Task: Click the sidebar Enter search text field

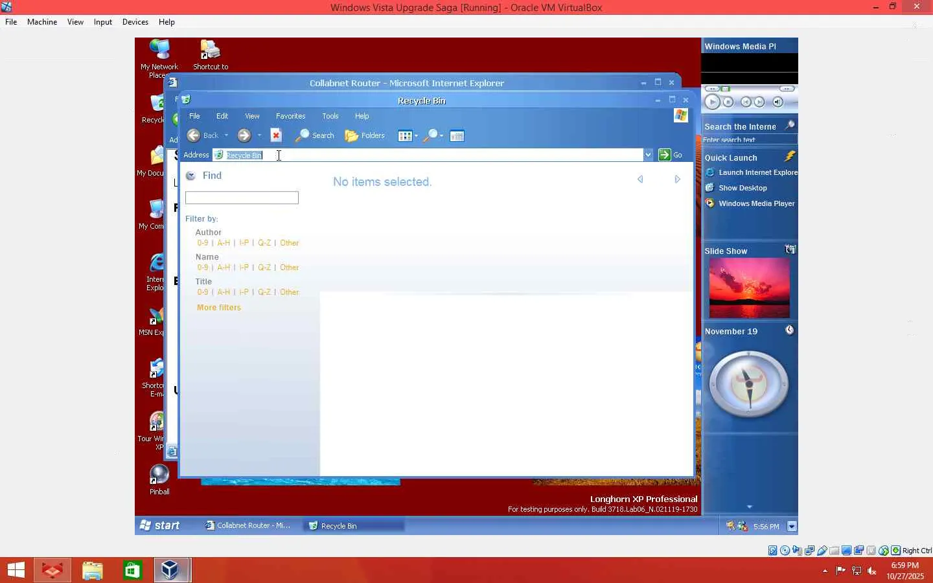Action: pos(750,140)
